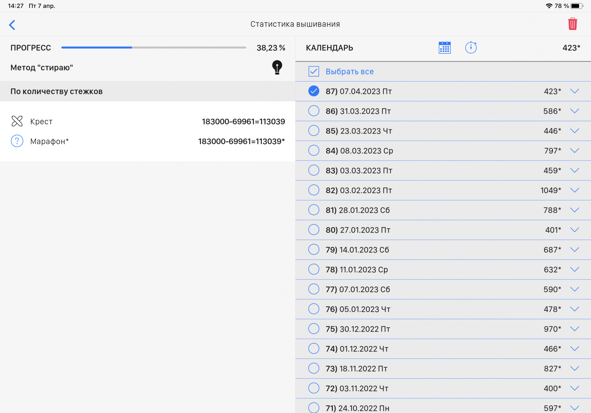
Task: Tap the Марафон question mark icon
Action: point(17,141)
